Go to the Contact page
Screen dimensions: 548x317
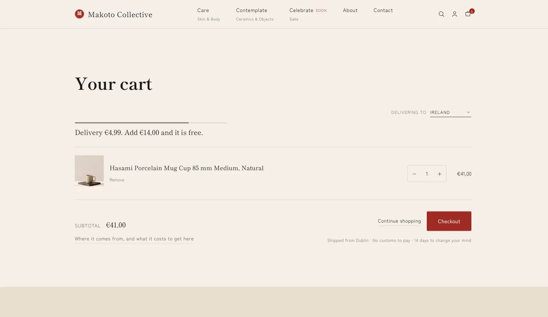click(x=383, y=10)
